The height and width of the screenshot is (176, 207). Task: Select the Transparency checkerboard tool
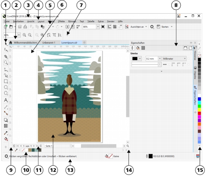(x=6, y=126)
